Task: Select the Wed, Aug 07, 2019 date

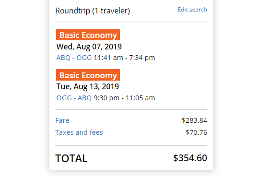Action: coord(89,47)
